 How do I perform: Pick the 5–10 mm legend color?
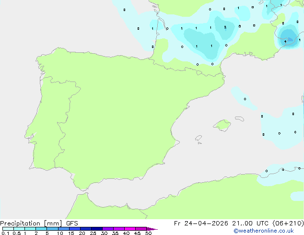52,229
